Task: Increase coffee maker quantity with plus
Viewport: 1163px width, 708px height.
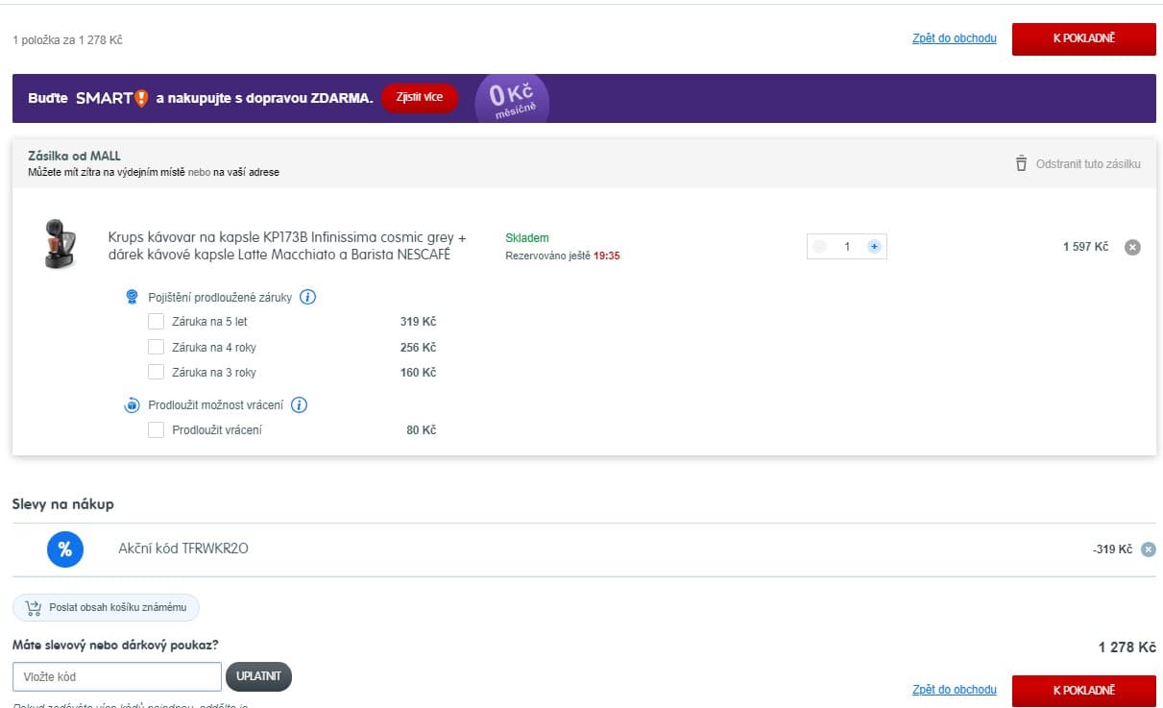Action: click(x=874, y=247)
